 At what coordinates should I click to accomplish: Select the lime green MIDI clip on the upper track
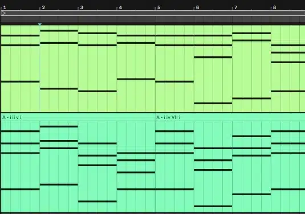(x=153, y=68)
